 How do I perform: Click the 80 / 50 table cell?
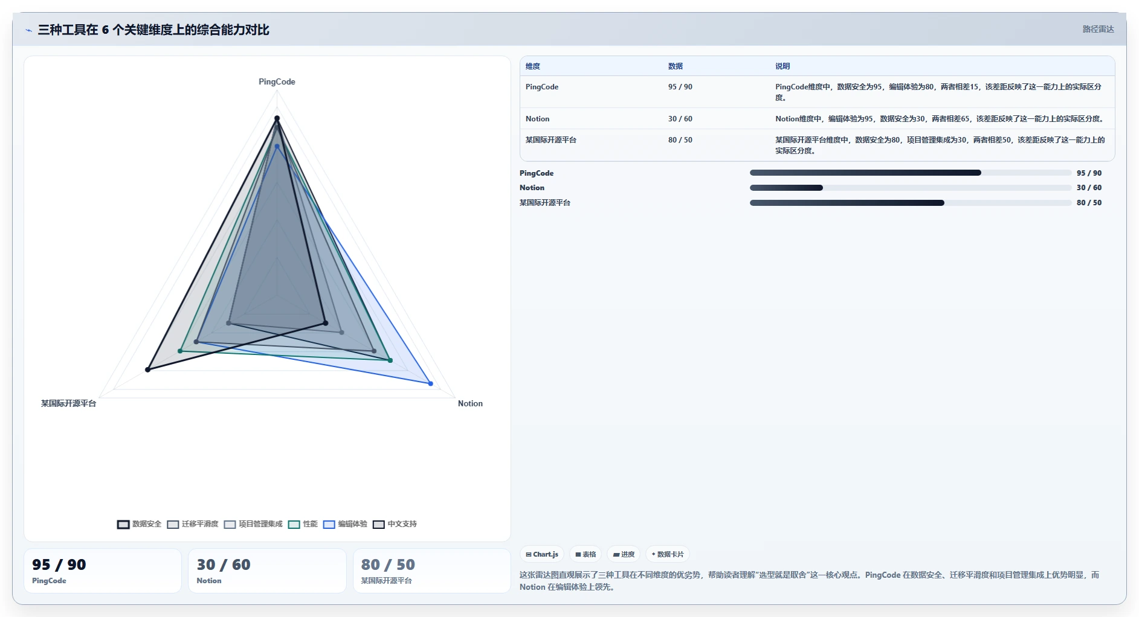[680, 140]
